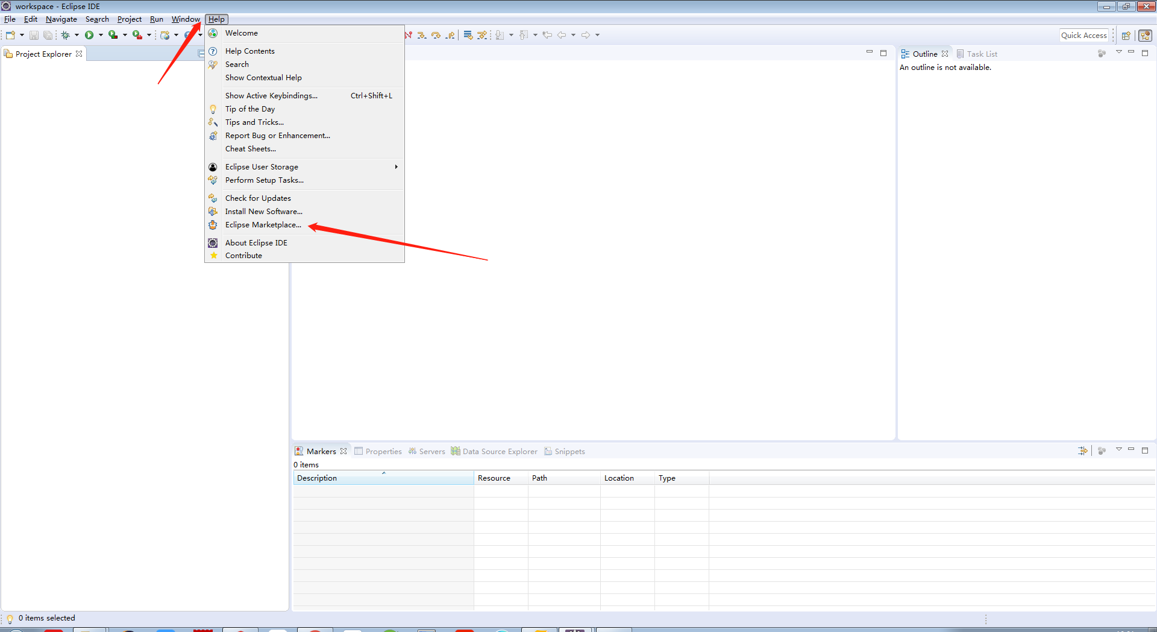
Task: Open the Debug dropdown arrow
Action: (x=77, y=35)
